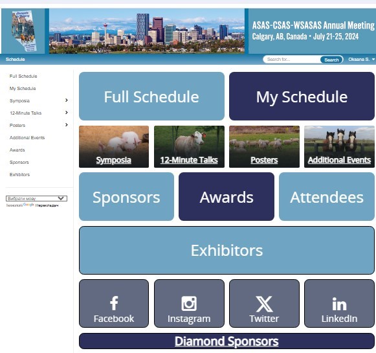Click the Search button
The image size is (376, 353).
click(x=331, y=60)
